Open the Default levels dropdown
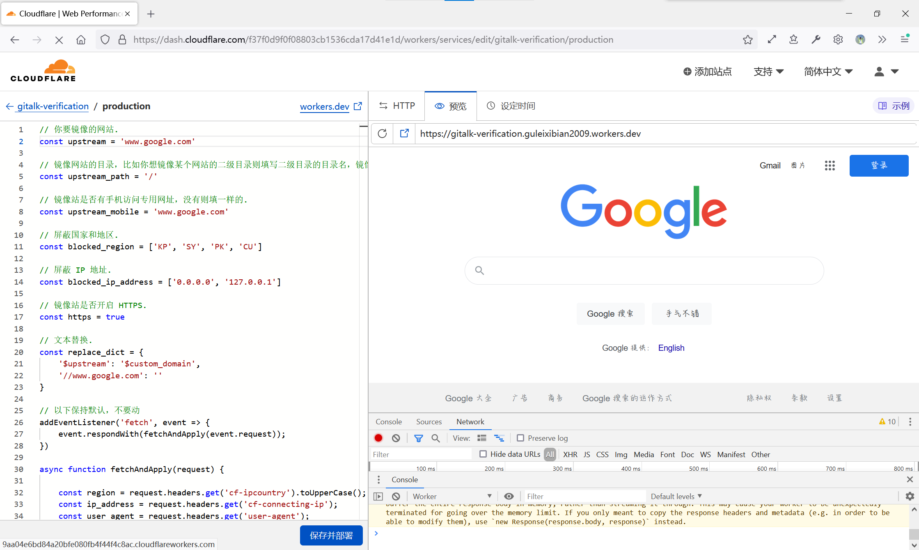919x550 pixels. tap(676, 496)
